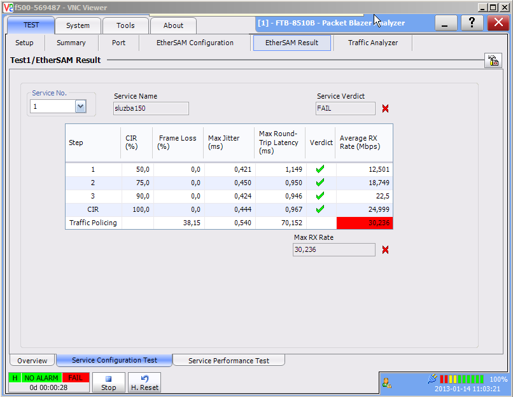Switch to the TEST tab
This screenshot has width=513, height=397.
coord(31,25)
